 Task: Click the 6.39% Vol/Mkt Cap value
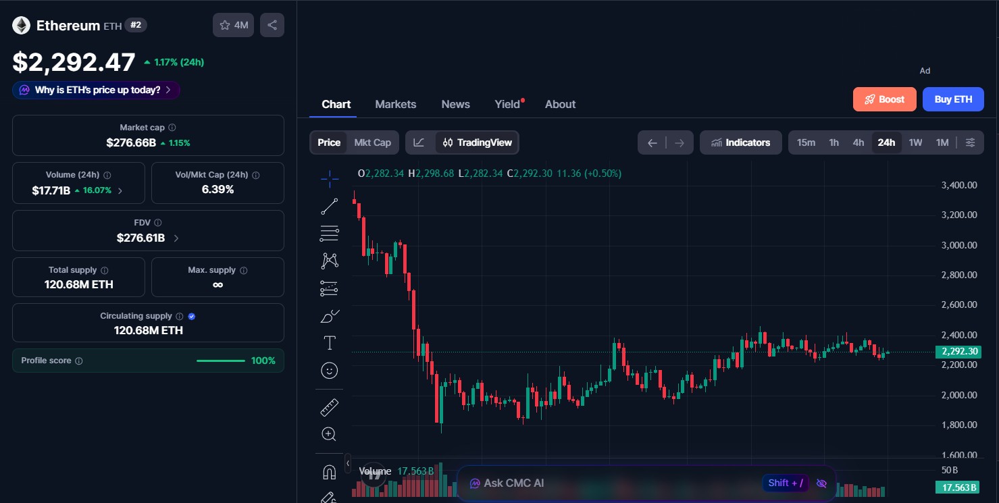(x=217, y=190)
